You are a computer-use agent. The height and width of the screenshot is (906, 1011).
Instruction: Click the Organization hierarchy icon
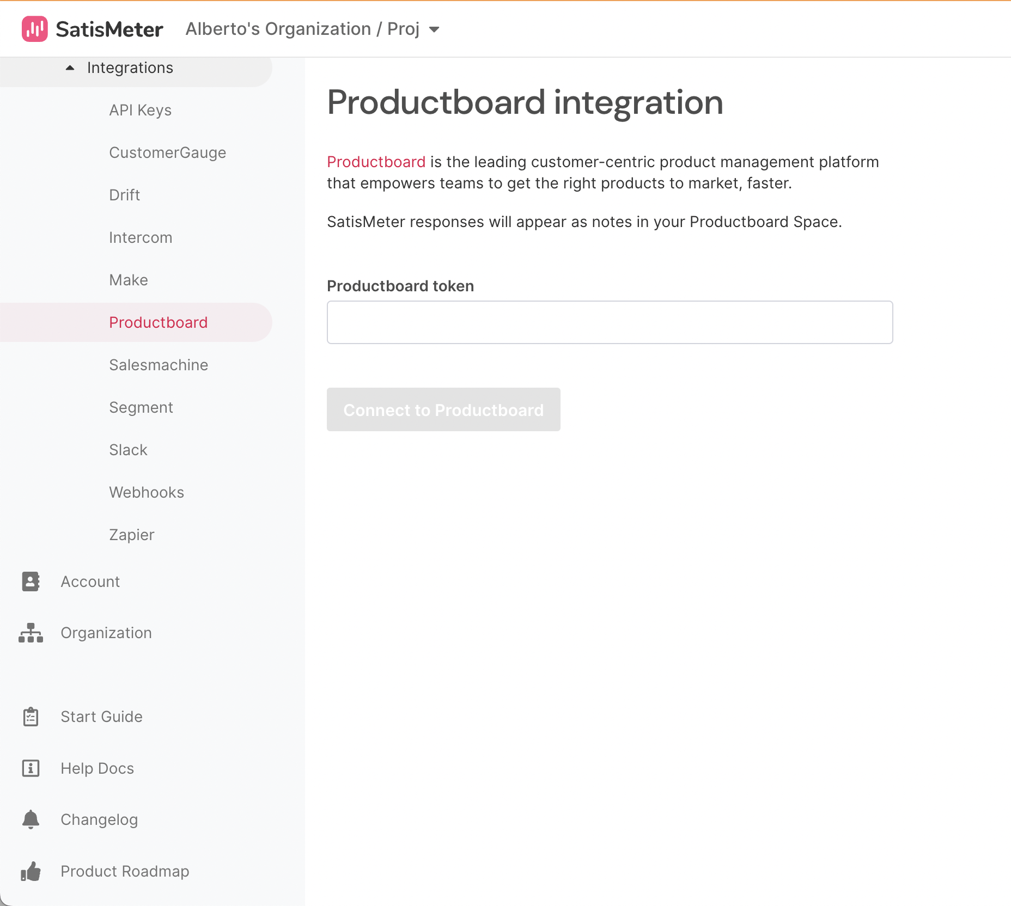31,633
